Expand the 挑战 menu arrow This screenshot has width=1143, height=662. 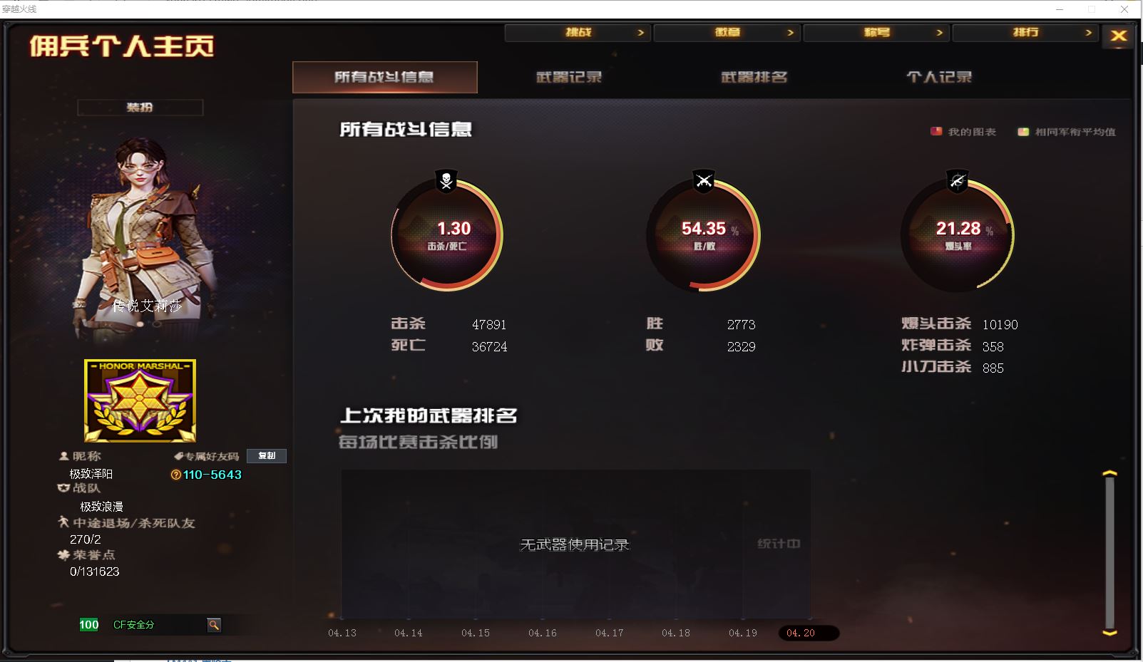point(640,33)
